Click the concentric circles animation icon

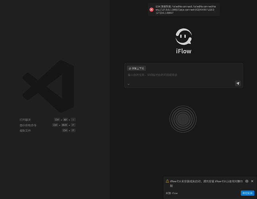[183, 119]
